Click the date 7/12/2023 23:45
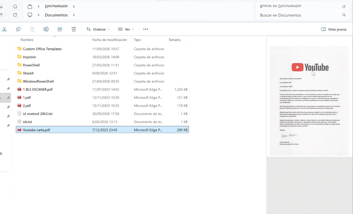The height and width of the screenshot is (214, 353). 105,130
